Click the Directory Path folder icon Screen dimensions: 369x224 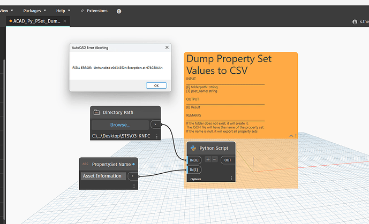pos(96,112)
